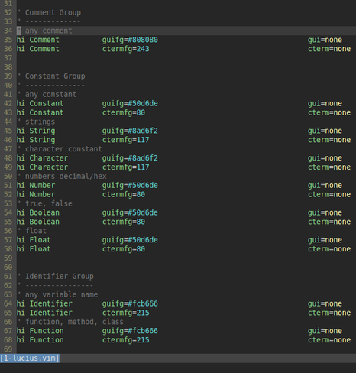Click 'ctermfg=243' on line 36
This screenshot has width=356, height=373.
126,49
